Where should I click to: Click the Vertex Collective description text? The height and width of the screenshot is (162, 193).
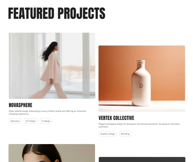(139, 125)
